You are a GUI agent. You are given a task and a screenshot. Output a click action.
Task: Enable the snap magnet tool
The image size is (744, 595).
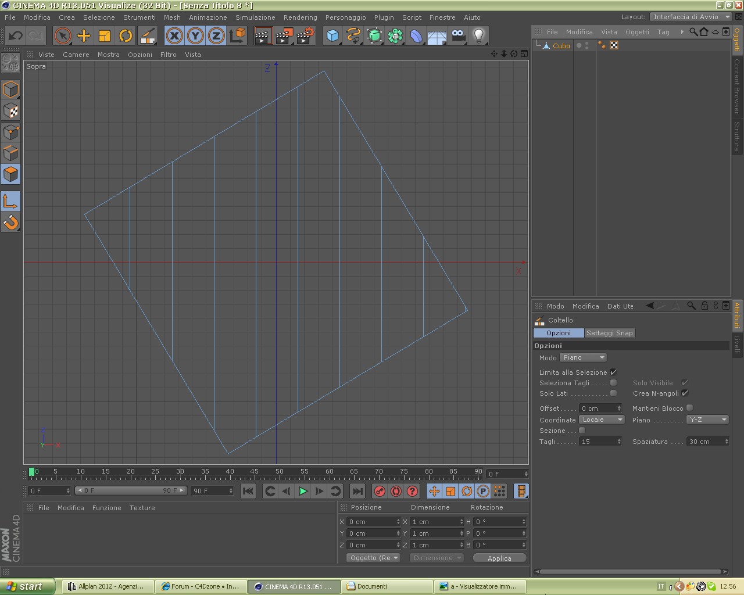click(x=10, y=223)
